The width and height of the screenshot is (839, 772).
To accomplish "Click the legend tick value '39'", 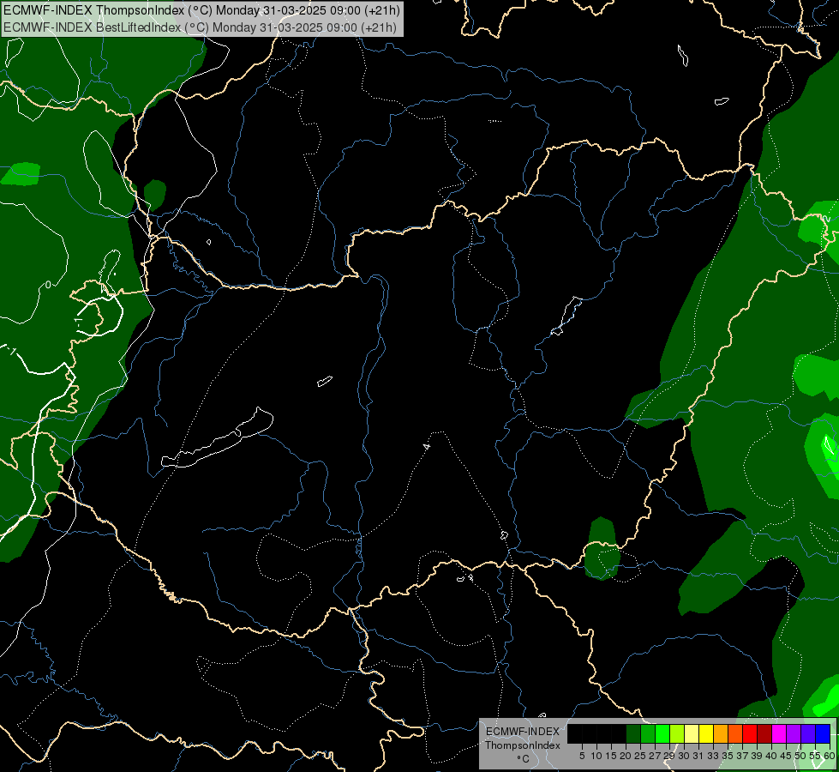I will click(757, 756).
